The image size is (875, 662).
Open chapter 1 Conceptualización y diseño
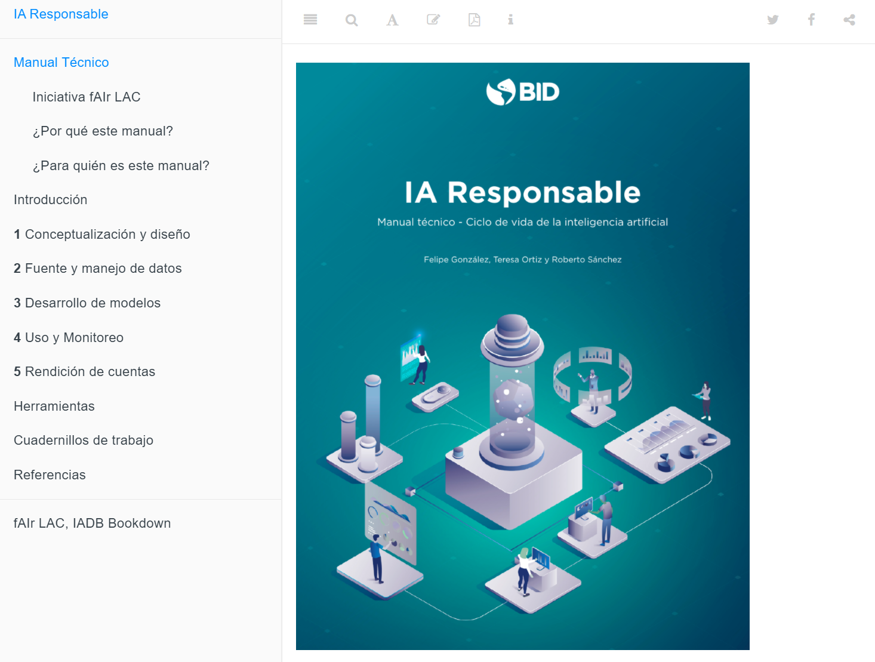(102, 235)
